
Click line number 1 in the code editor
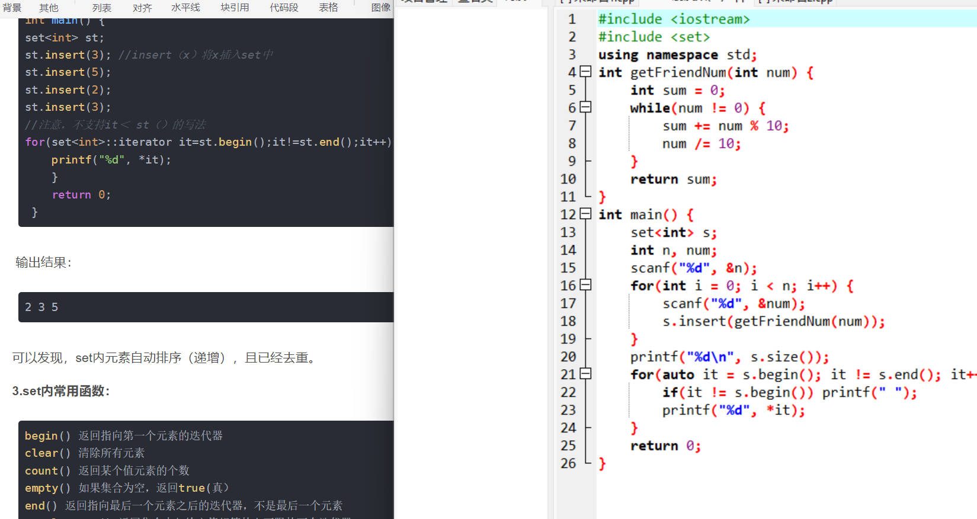coord(572,19)
